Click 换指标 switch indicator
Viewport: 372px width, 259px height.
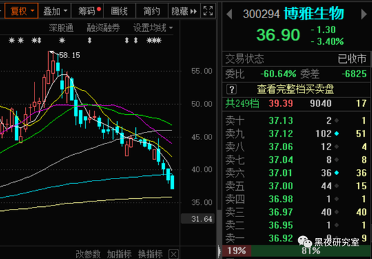150,254
